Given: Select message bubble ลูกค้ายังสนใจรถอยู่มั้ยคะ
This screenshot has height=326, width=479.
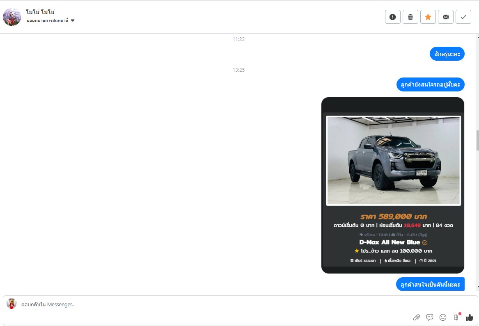Looking at the screenshot, I should [431, 84].
